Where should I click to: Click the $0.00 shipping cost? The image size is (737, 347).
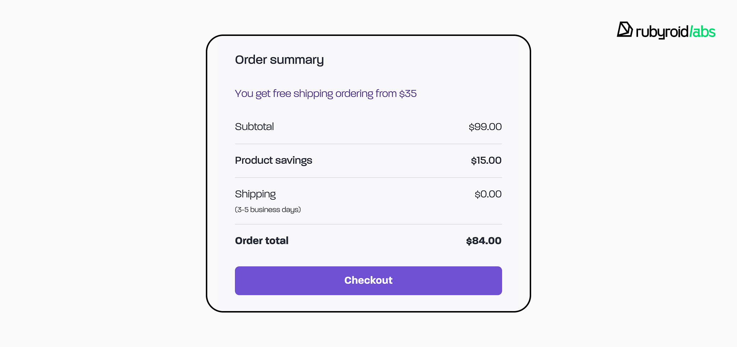point(488,194)
